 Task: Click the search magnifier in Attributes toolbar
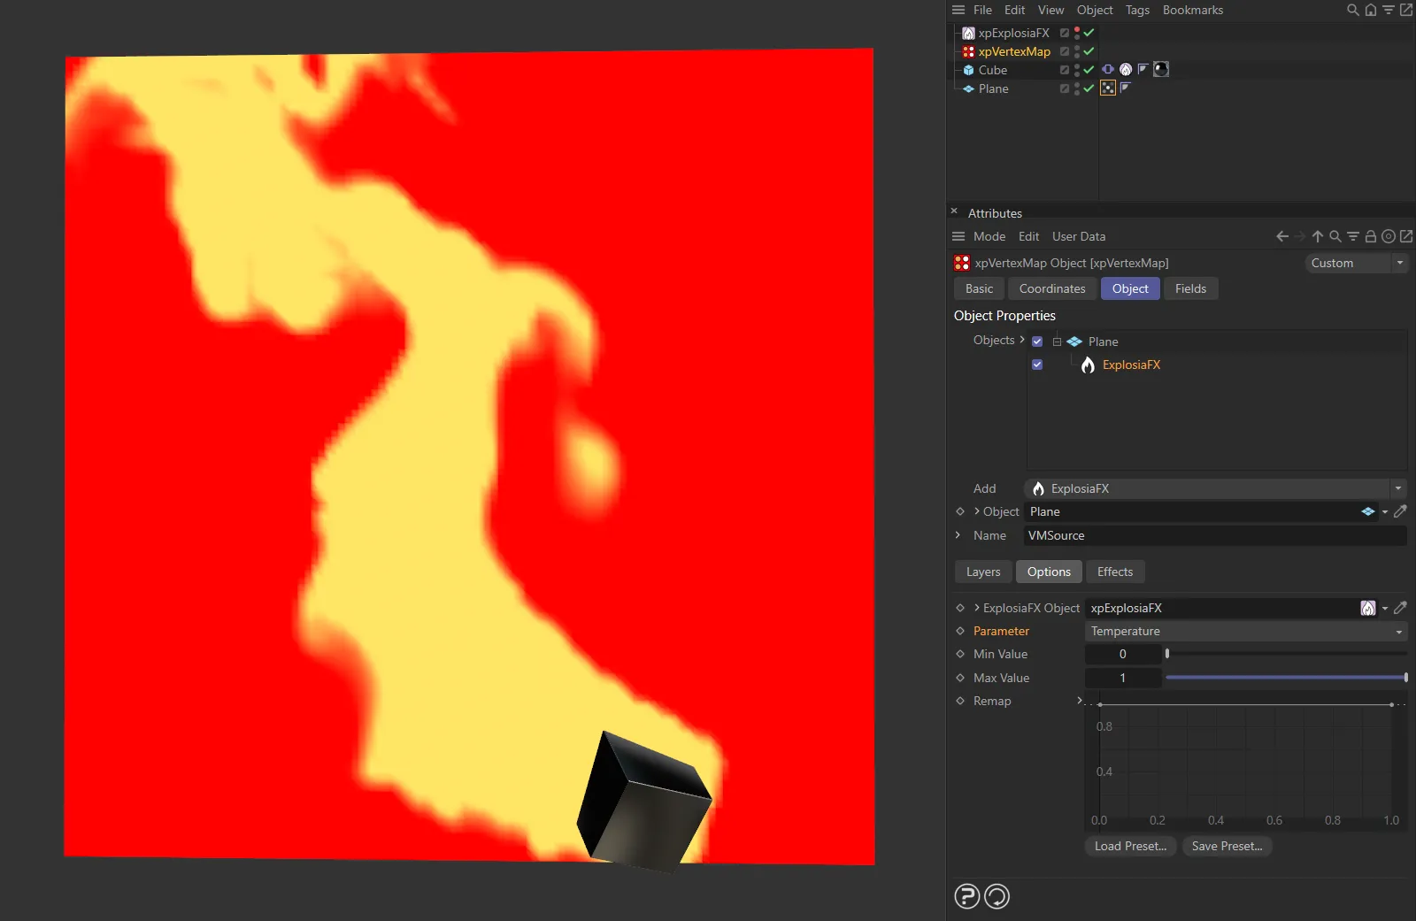1334,236
